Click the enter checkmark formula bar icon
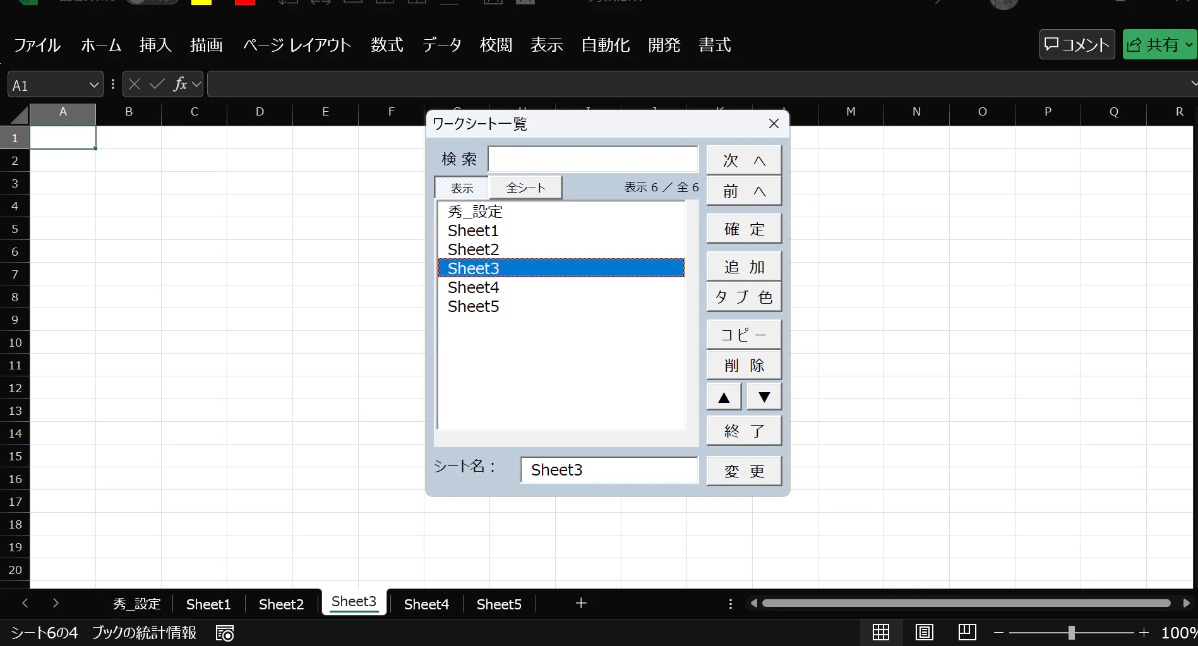 pyautogui.click(x=157, y=84)
